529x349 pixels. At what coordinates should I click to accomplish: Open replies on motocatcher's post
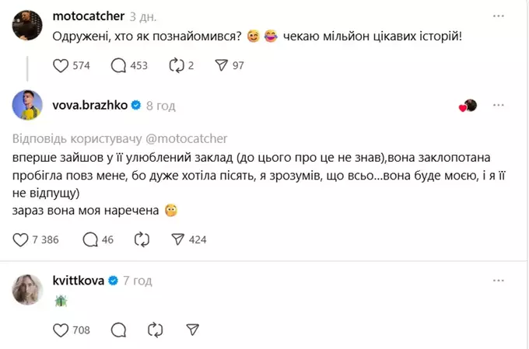click(119, 65)
